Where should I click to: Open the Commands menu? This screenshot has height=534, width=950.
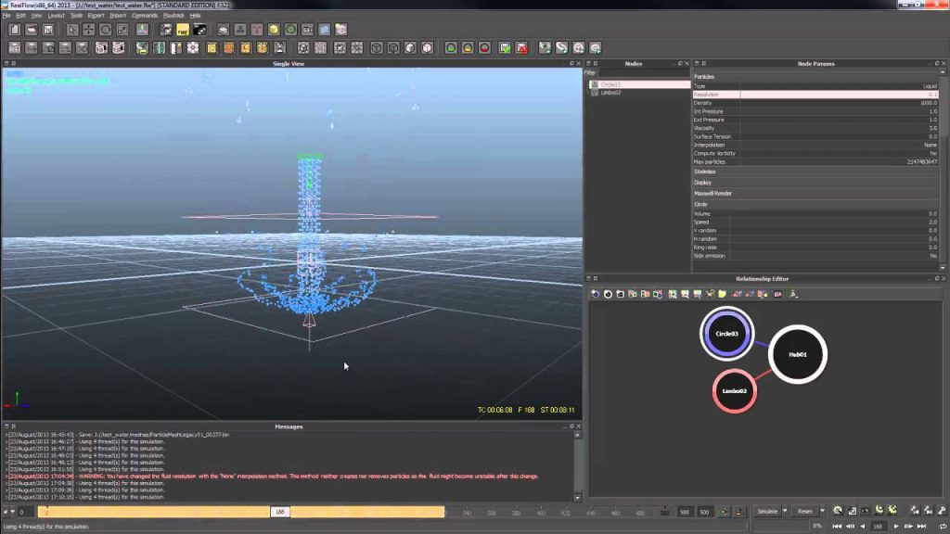(144, 15)
